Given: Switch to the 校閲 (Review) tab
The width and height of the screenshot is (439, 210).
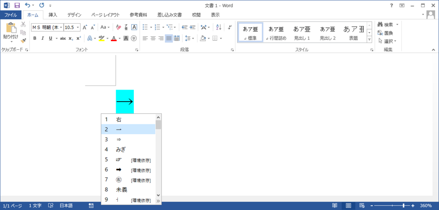Looking at the screenshot, I should (196, 15).
